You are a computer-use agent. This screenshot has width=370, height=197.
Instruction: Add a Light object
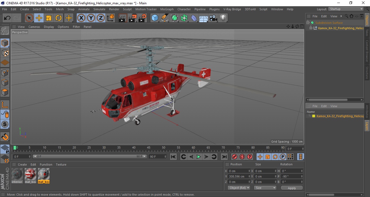coord(223,18)
